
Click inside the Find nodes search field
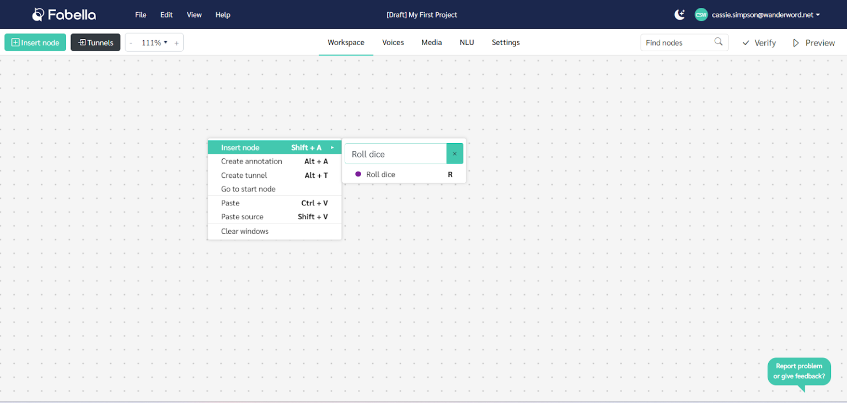(x=673, y=42)
